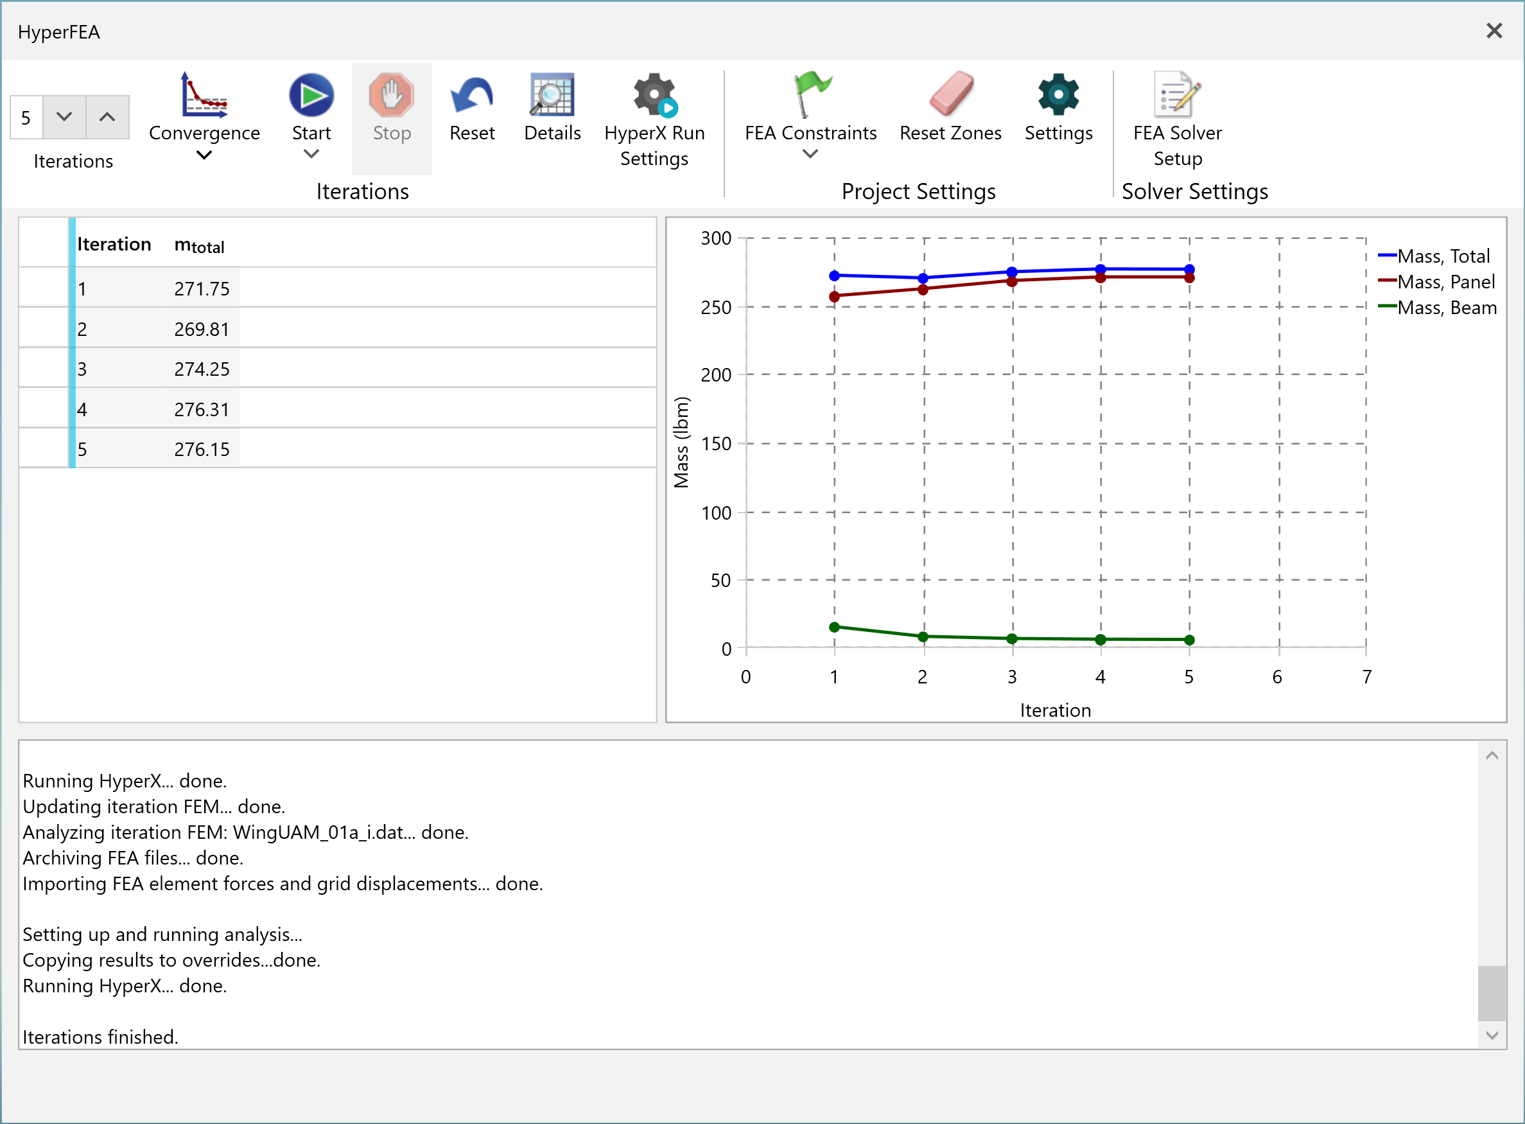Click the Mass, Panel legend entry
The image size is (1525, 1124).
pyautogui.click(x=1436, y=282)
